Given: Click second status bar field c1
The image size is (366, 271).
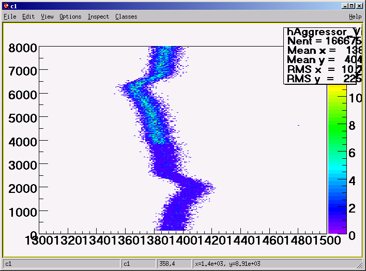Looking at the screenshot, I should [139, 264].
